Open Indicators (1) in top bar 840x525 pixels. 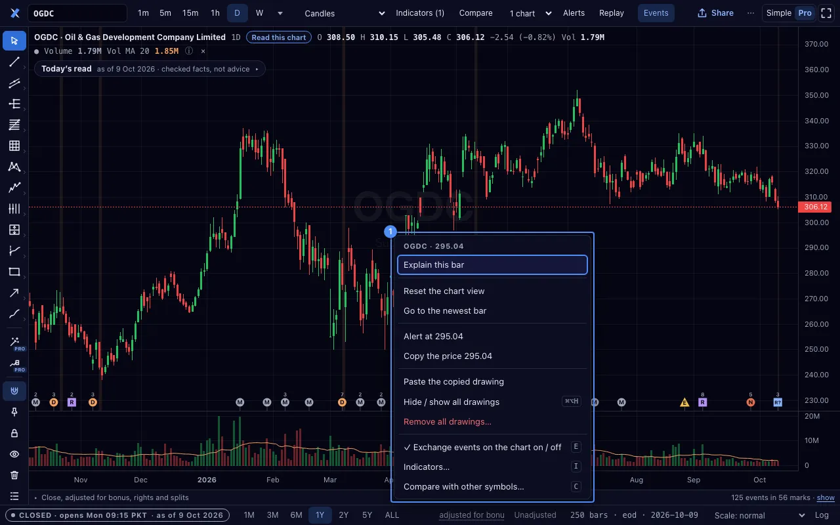420,13
